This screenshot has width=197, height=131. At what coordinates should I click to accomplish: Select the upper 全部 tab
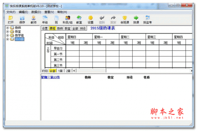coord(75,29)
